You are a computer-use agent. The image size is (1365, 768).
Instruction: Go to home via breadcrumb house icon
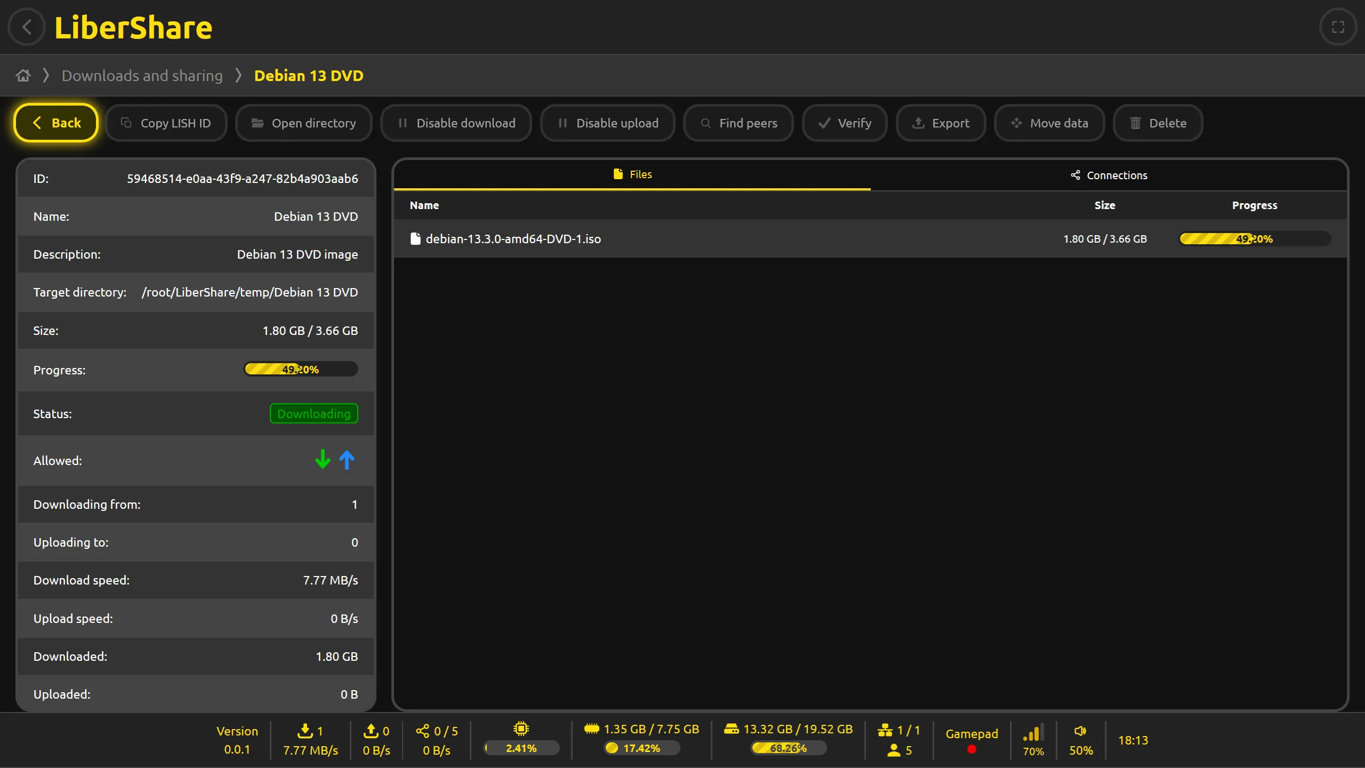coord(23,75)
